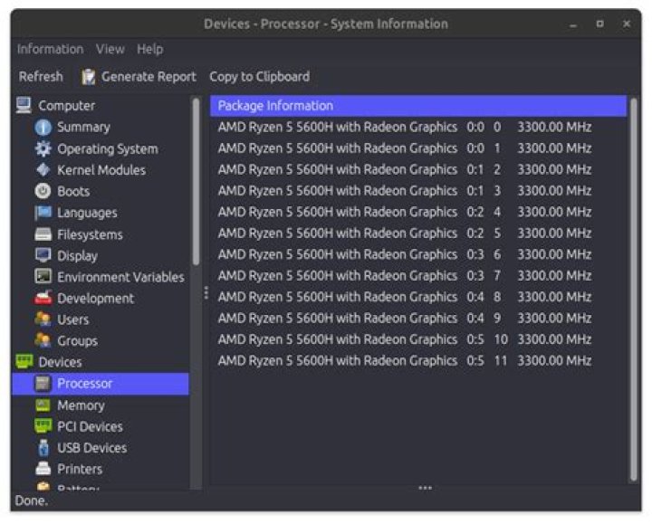Click the Refresh toolbar button

pyautogui.click(x=41, y=76)
